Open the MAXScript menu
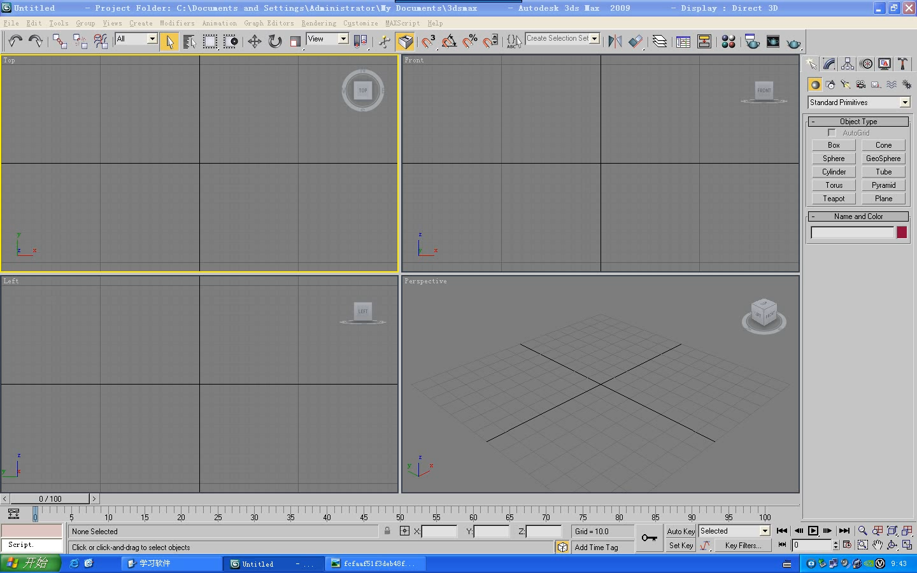 [402, 23]
